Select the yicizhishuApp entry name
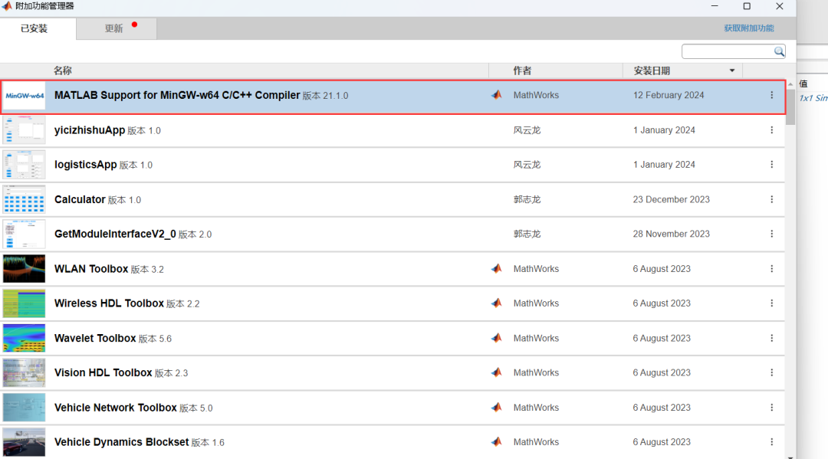Screen dimensions: 828x459 click(90, 130)
